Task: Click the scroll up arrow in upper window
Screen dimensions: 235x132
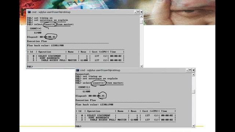Action: pyautogui.click(x=141, y=16)
